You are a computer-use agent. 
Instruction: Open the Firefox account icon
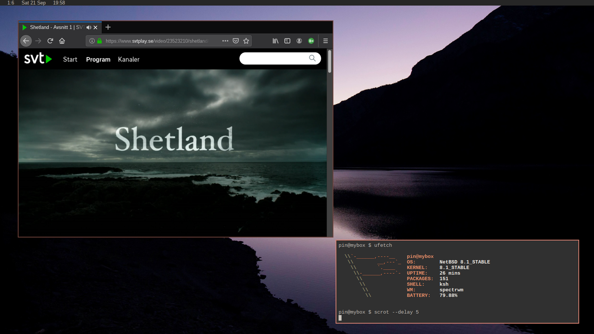point(299,41)
